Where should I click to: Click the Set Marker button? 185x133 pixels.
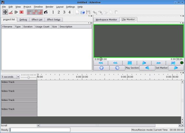click(x=162, y=68)
